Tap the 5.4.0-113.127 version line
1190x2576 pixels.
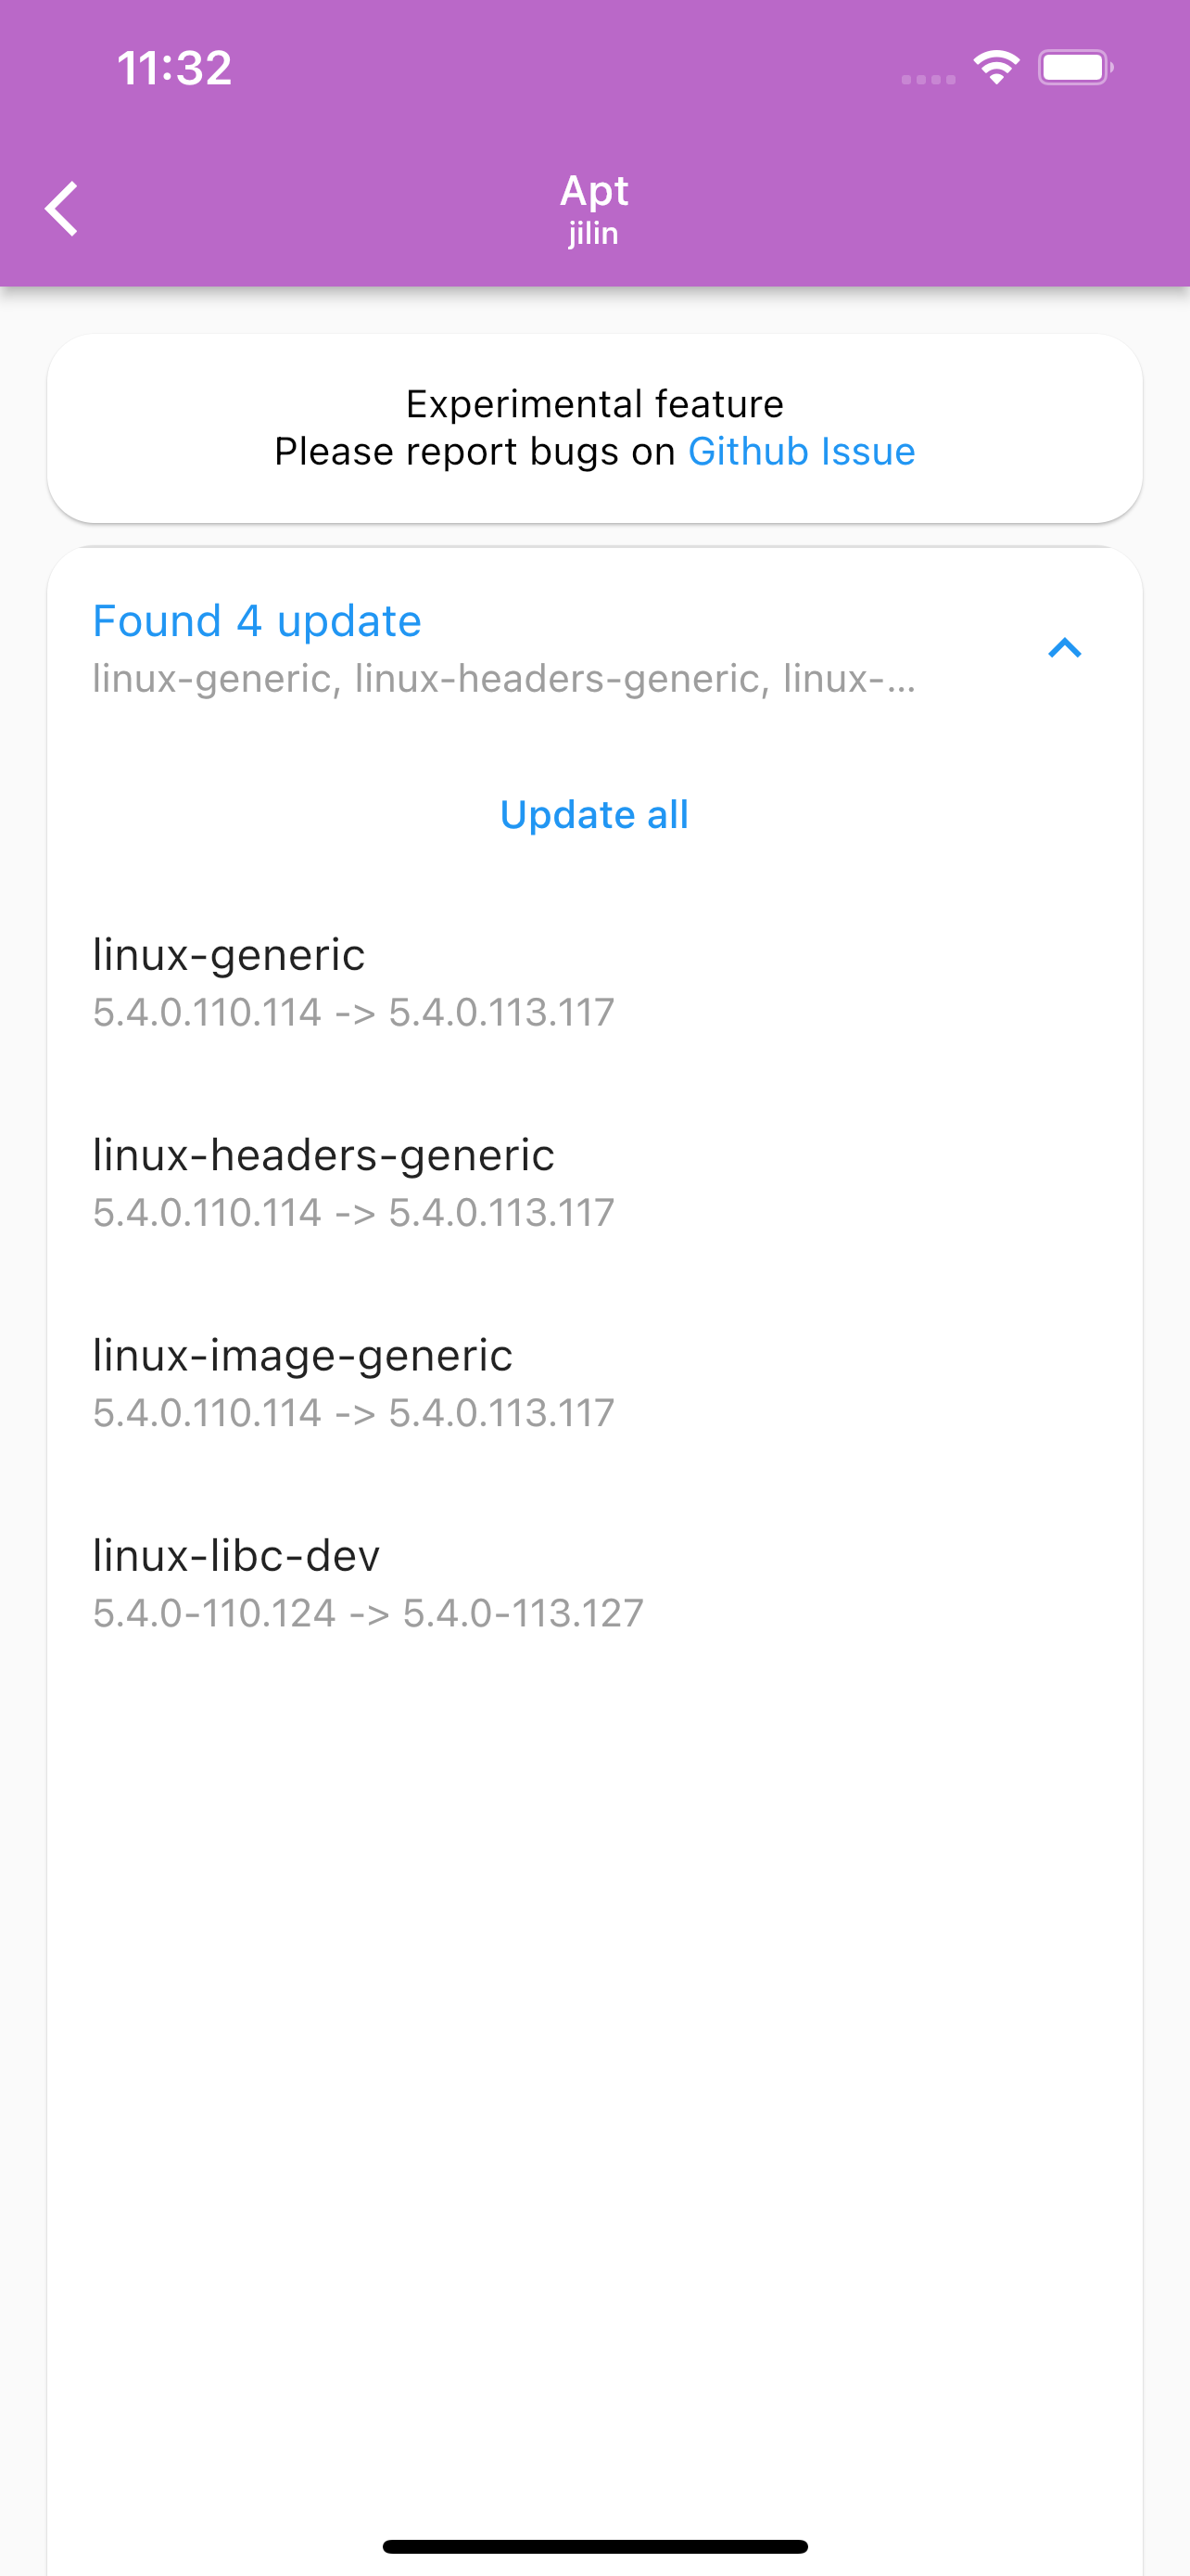pyautogui.click(x=369, y=1613)
